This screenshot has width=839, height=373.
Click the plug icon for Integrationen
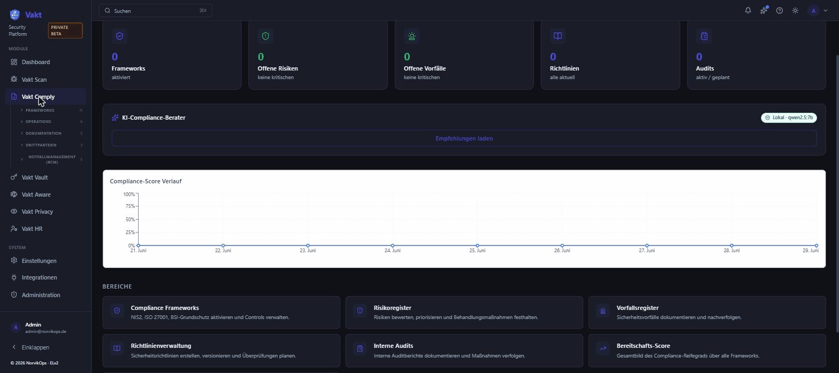pos(14,277)
